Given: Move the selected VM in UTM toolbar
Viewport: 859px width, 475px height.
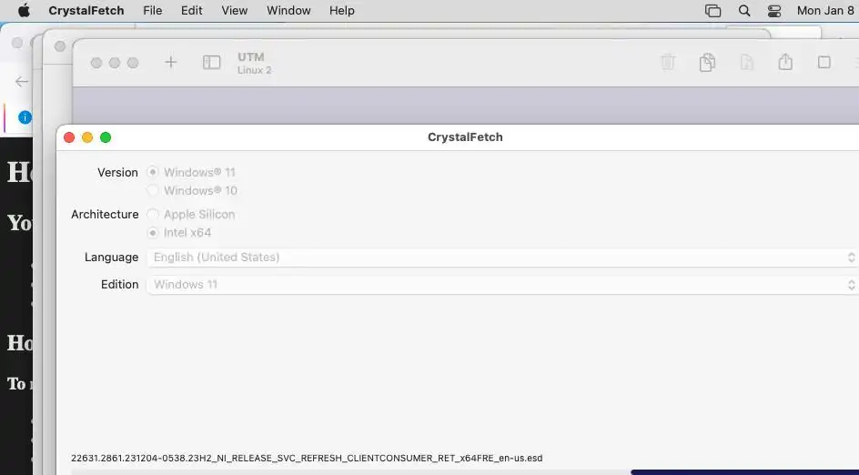Looking at the screenshot, I should [x=747, y=62].
